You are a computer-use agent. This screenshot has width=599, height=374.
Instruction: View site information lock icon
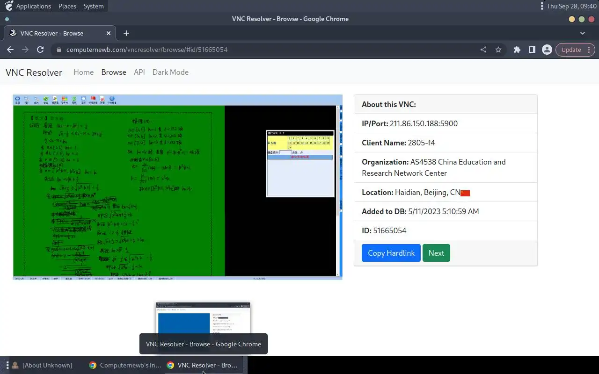58,50
